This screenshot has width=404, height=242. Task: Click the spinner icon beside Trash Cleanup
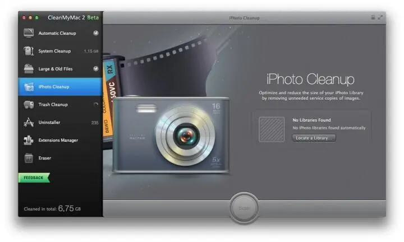[95, 104]
